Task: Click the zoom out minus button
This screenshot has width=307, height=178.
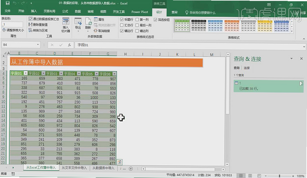Action: click(x=266, y=176)
